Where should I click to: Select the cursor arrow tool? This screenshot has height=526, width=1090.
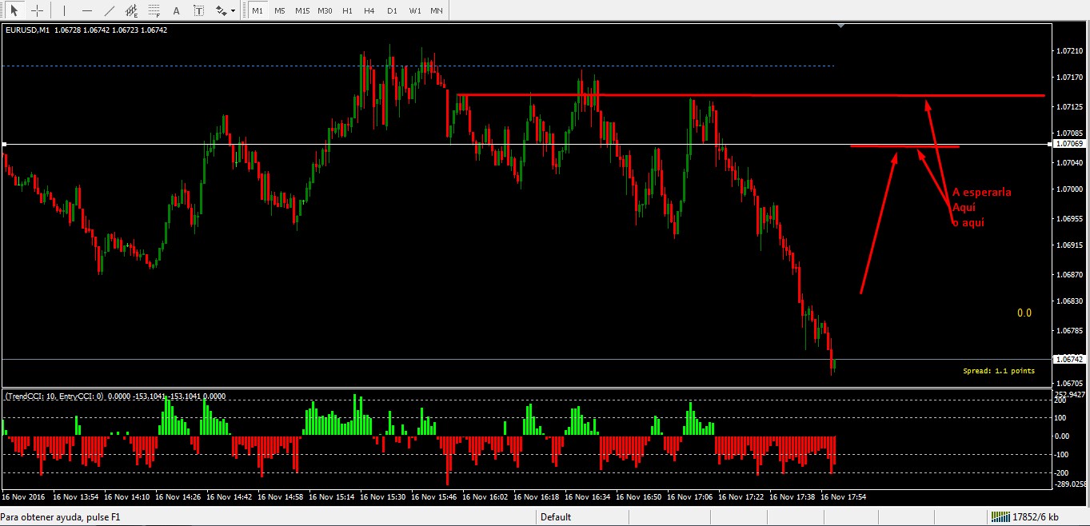pos(14,10)
